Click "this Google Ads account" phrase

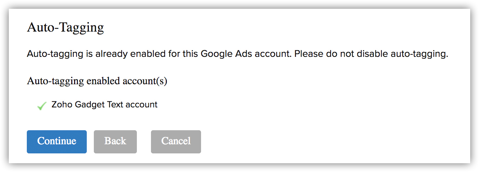click(236, 54)
